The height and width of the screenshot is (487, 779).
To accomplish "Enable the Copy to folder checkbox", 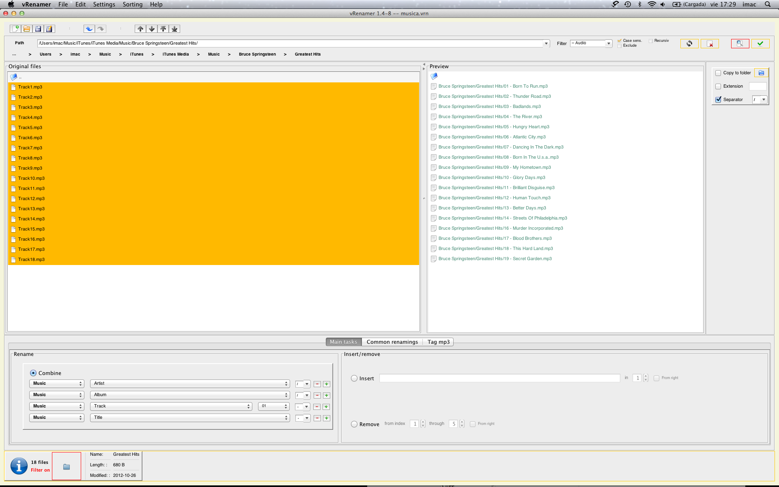I will pos(718,73).
